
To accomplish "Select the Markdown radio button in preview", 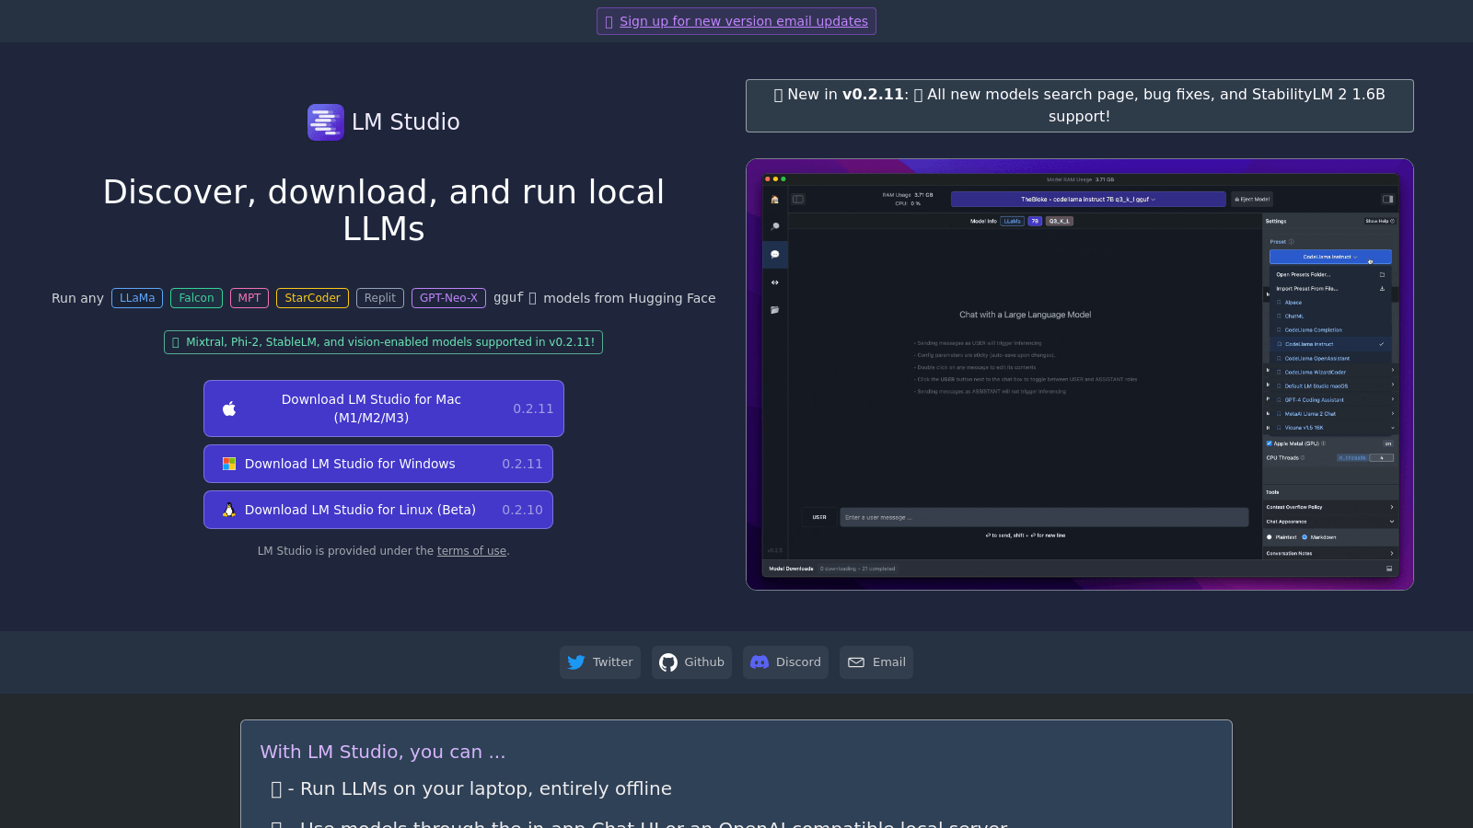I will pyautogui.click(x=1305, y=537).
